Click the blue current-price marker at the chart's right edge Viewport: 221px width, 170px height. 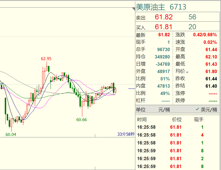(131, 89)
